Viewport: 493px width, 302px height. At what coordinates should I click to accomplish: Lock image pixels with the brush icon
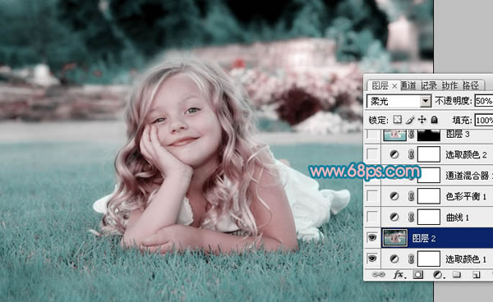[x=410, y=120]
